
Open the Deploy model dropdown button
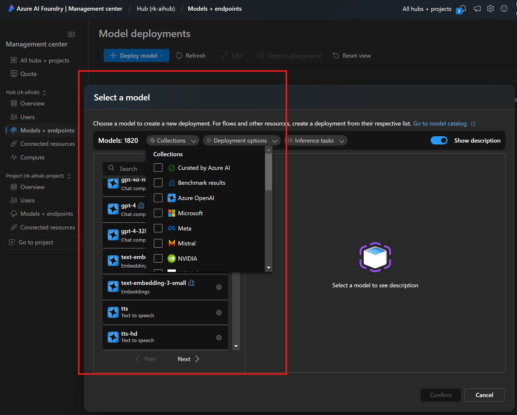[x=136, y=56]
